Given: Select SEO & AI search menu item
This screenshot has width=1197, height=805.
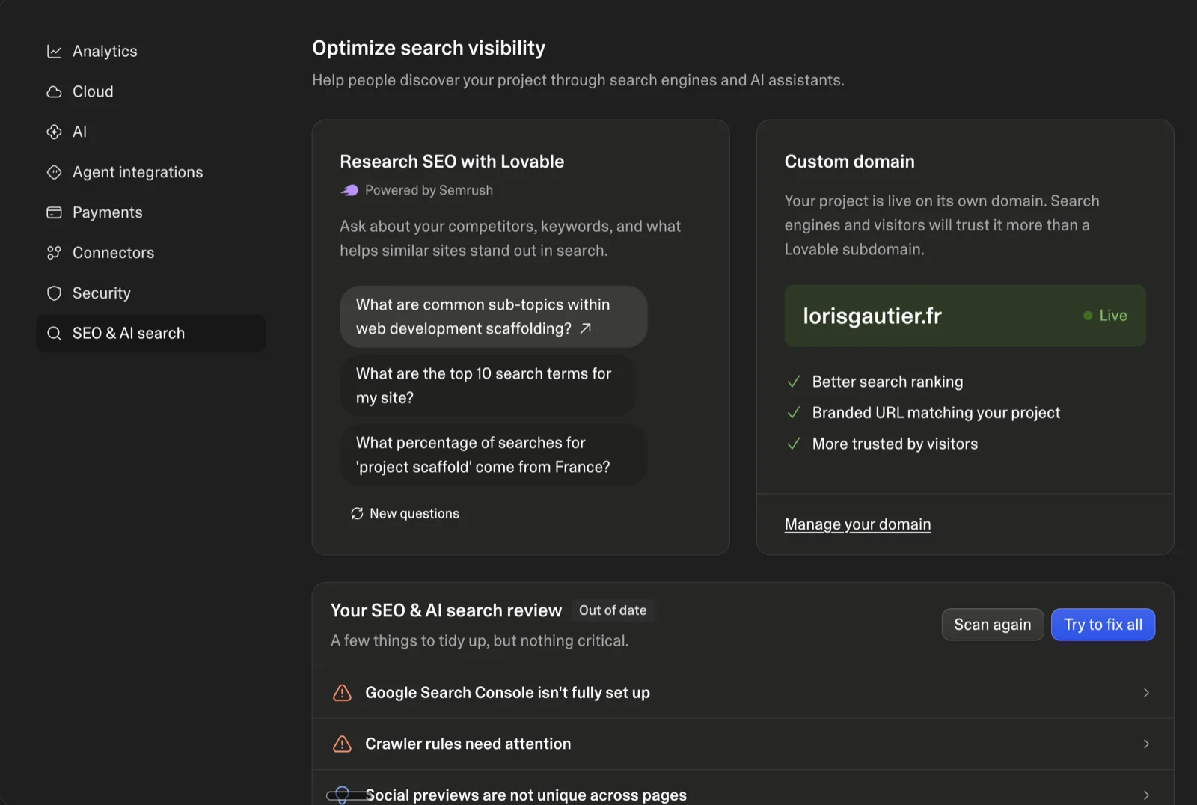Looking at the screenshot, I should 150,334.
